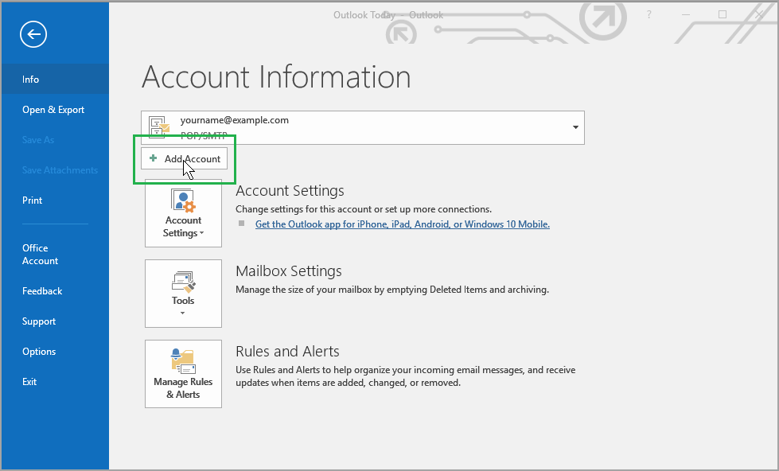
Task: Choose Exit in the sidebar
Action: pos(55,382)
